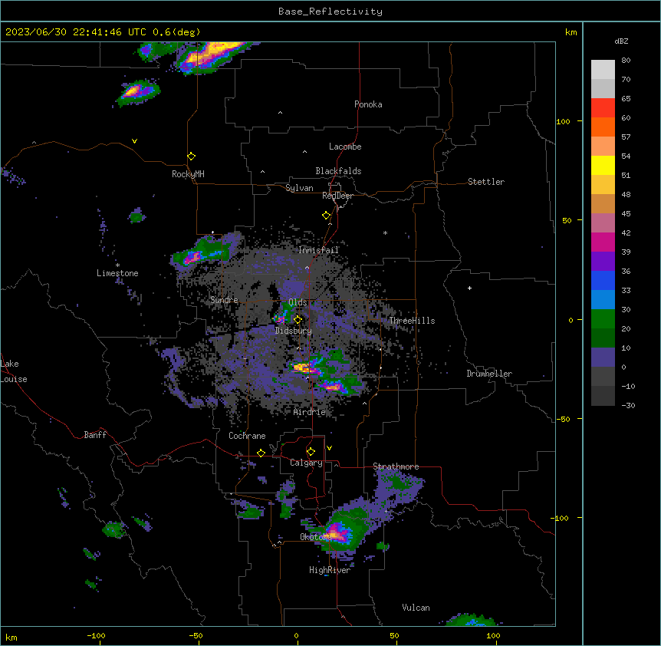Click the Banff label
Image resolution: width=661 pixels, height=646 pixels.
pyautogui.click(x=95, y=435)
